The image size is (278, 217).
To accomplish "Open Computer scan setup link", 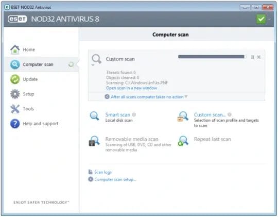I will tap(115, 179).
